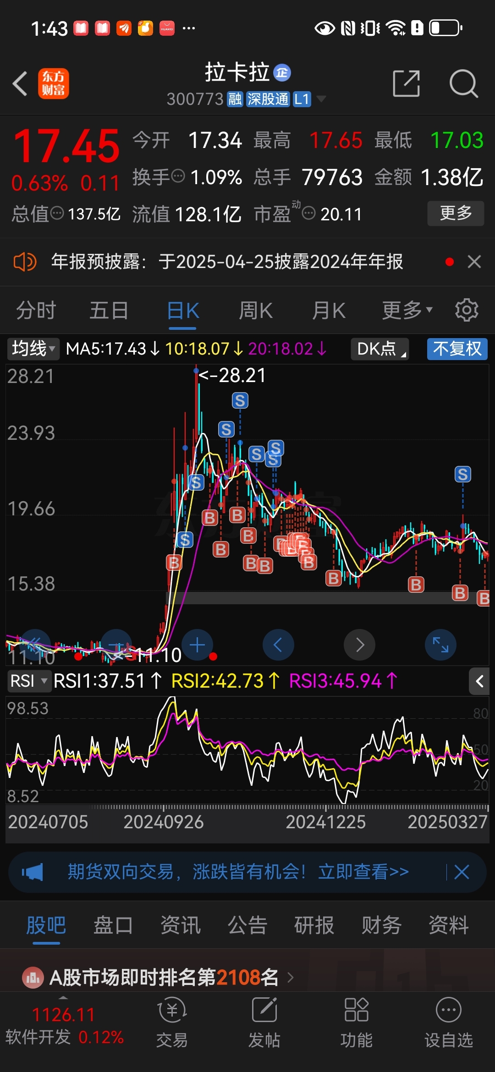Tap the A股 ranking chart icon
This screenshot has height=1072, width=495.
tap(33, 978)
